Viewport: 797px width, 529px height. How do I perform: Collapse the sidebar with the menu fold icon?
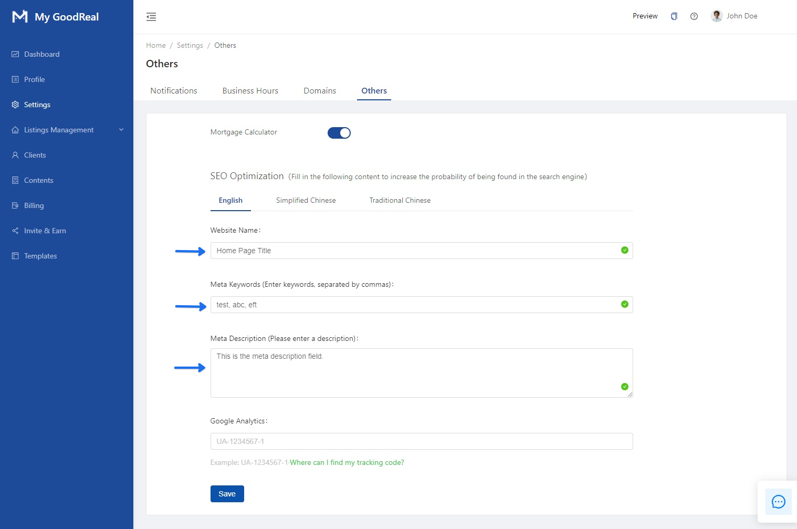tap(151, 17)
